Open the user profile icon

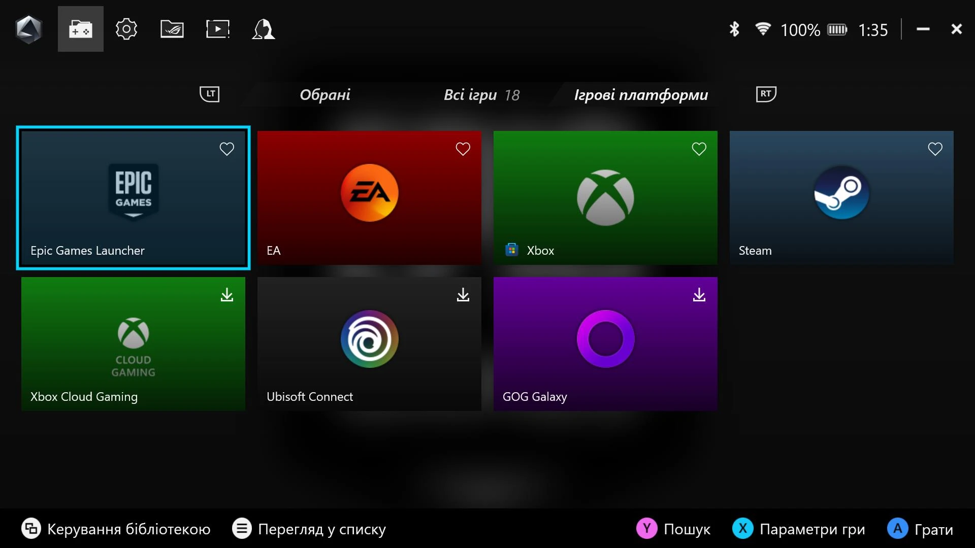tap(263, 29)
